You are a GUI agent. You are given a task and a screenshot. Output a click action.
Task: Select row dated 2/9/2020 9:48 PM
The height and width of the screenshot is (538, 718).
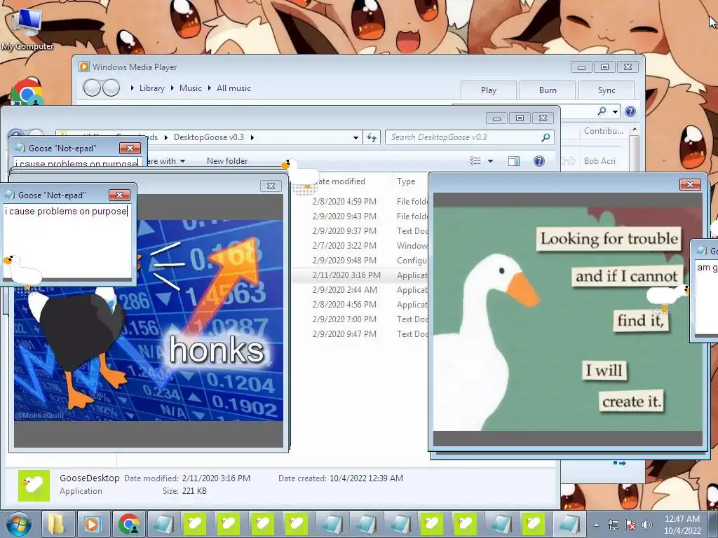pos(360,261)
